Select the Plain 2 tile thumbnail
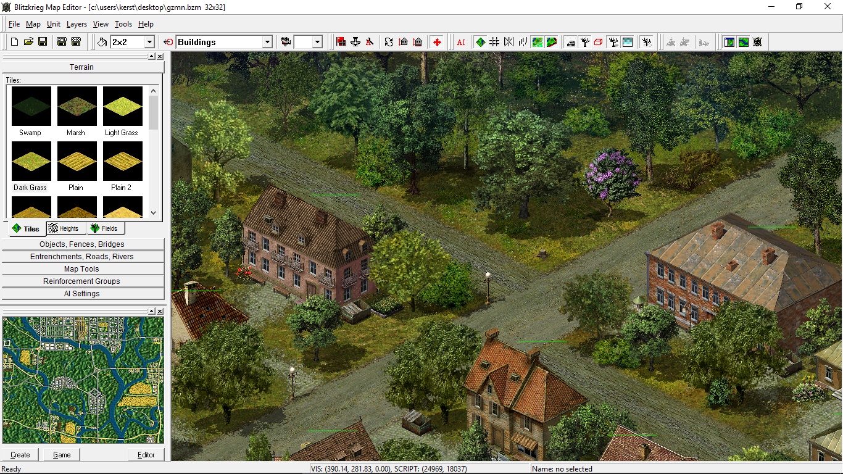The height and width of the screenshot is (474, 843). click(123, 161)
